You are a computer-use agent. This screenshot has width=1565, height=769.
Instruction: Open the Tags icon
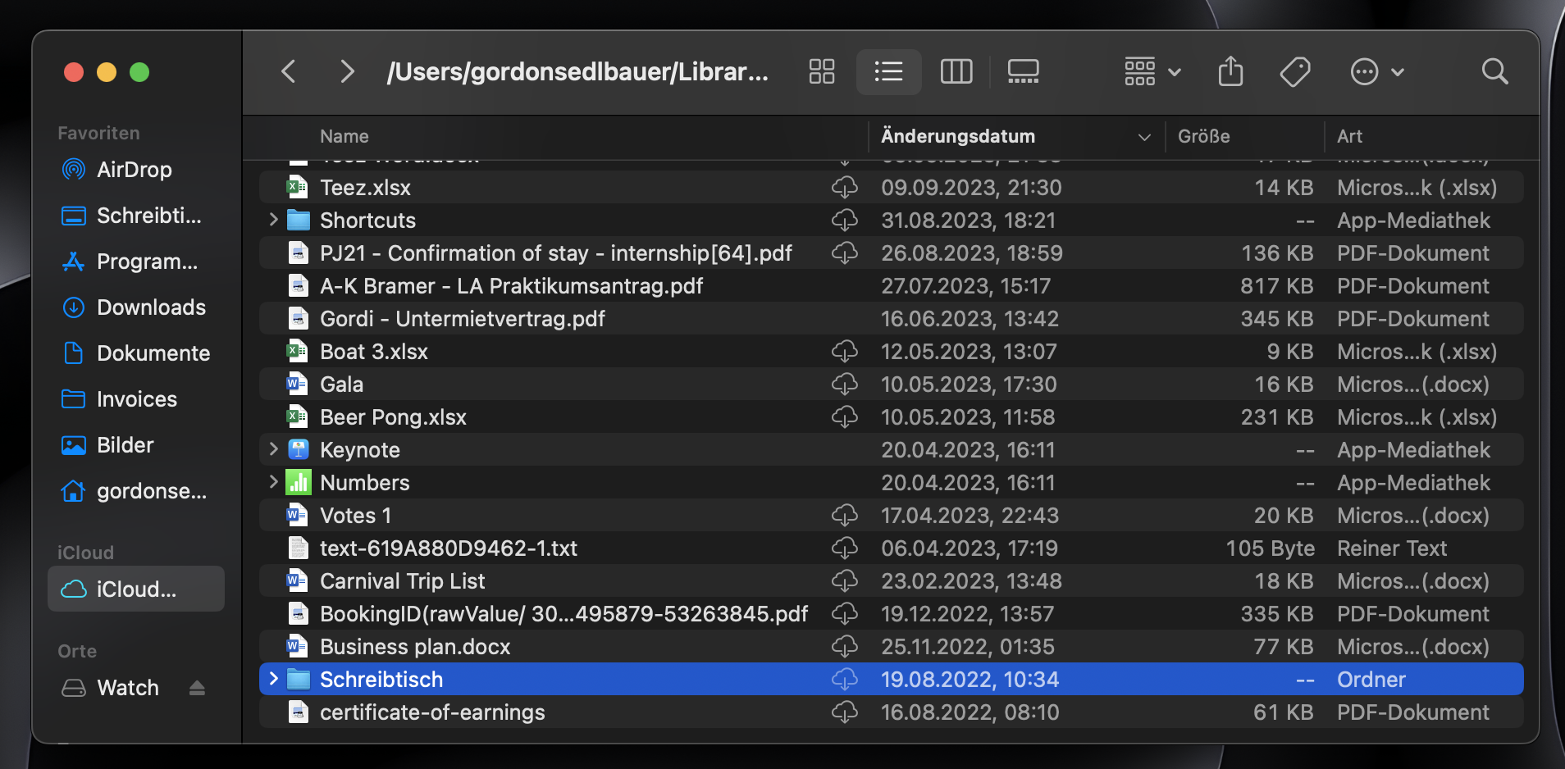tap(1294, 71)
